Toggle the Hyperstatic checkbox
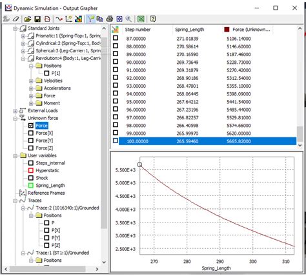Screen dimensions: 306x276 pyautogui.click(x=31, y=170)
